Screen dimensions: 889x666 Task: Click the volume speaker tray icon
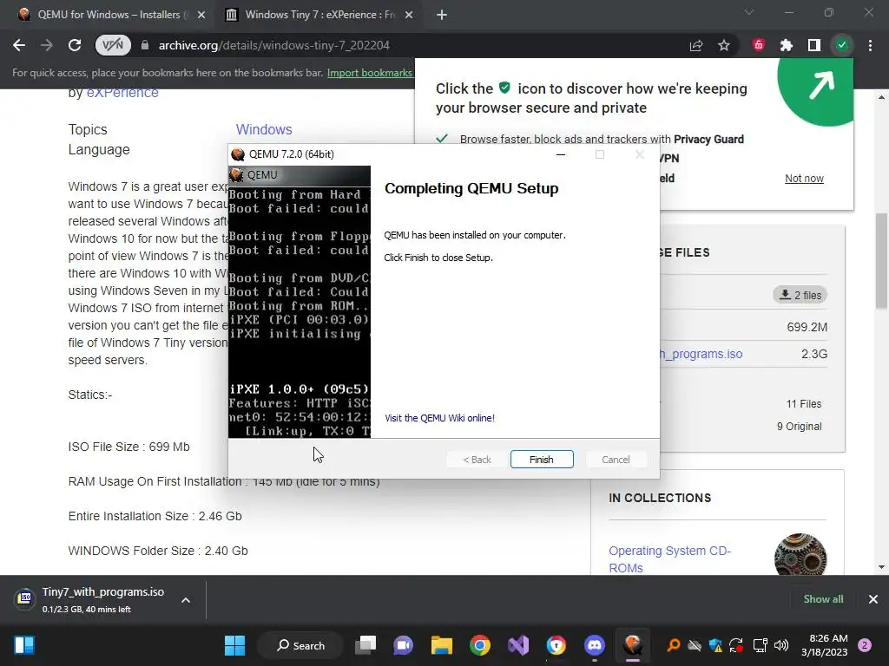(x=781, y=645)
